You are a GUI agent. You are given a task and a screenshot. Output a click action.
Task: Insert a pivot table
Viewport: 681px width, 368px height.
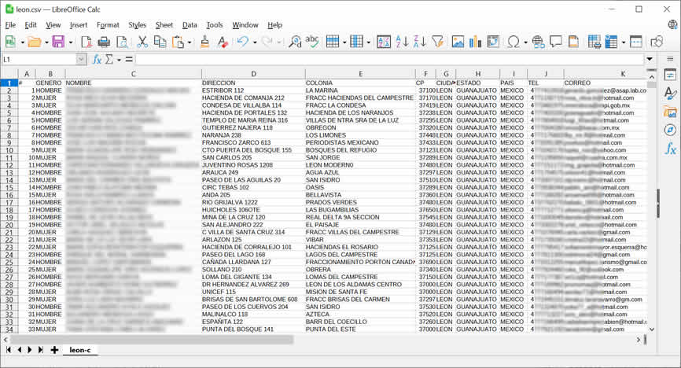[x=493, y=42]
